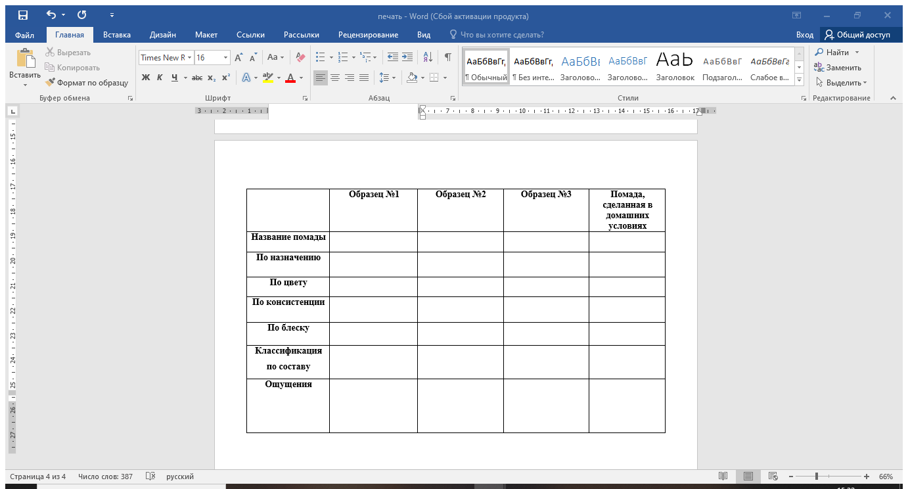
Task: Switch to the Ссылки tab
Action: (250, 35)
